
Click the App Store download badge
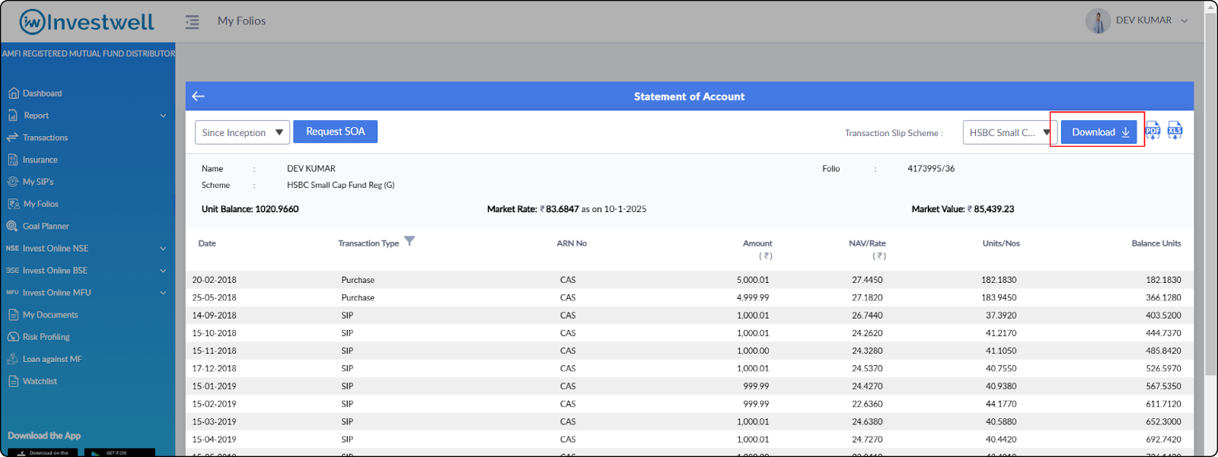[43, 452]
